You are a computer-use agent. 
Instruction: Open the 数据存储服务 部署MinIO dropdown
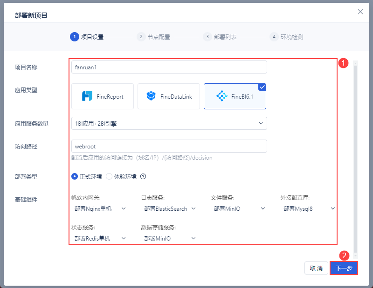point(170,238)
